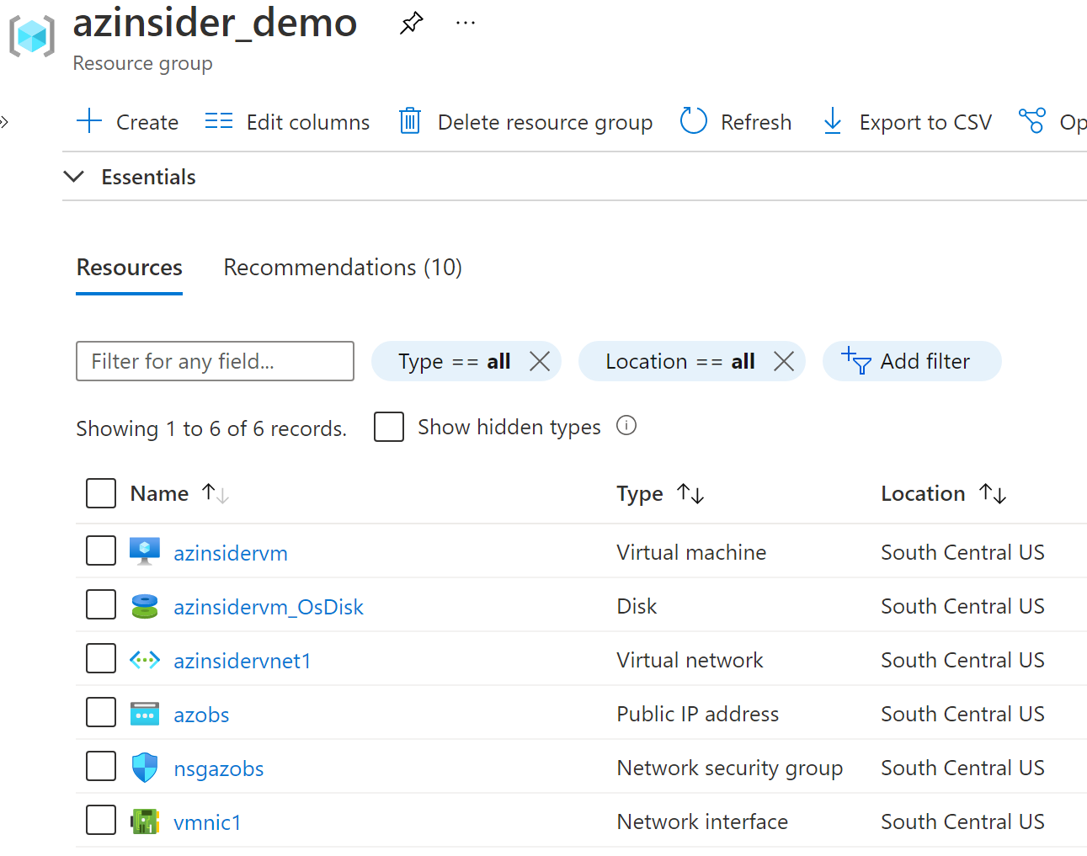
Task: Click the share-style icon after Export to CSV
Action: (1031, 121)
